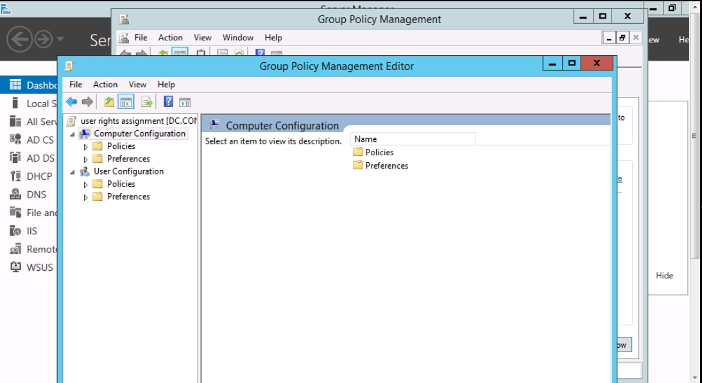Screen dimensions: 702x383
Task: Open the Editor's Help menu
Action: (x=166, y=84)
